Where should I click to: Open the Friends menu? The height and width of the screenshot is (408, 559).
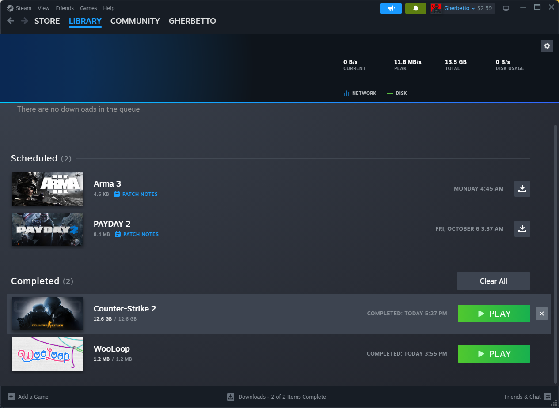65,8
